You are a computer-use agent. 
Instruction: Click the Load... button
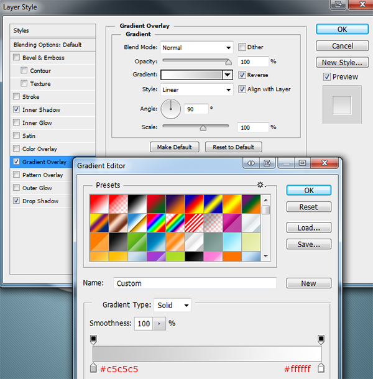pyautogui.click(x=309, y=227)
